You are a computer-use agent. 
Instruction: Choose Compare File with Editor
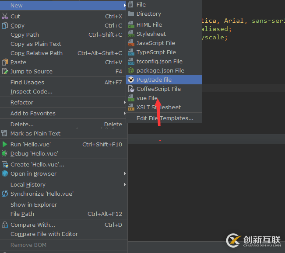click(x=63, y=234)
